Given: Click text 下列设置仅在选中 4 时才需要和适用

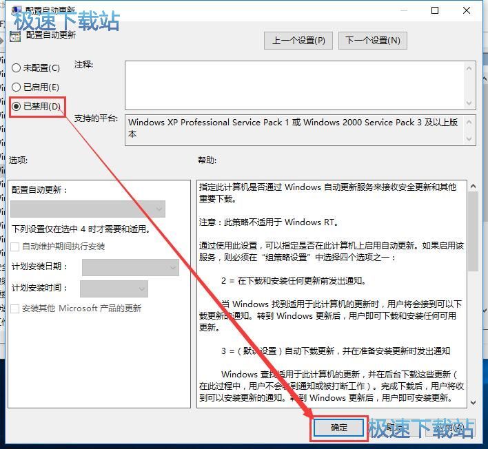Looking at the screenshot, I should tap(81, 229).
